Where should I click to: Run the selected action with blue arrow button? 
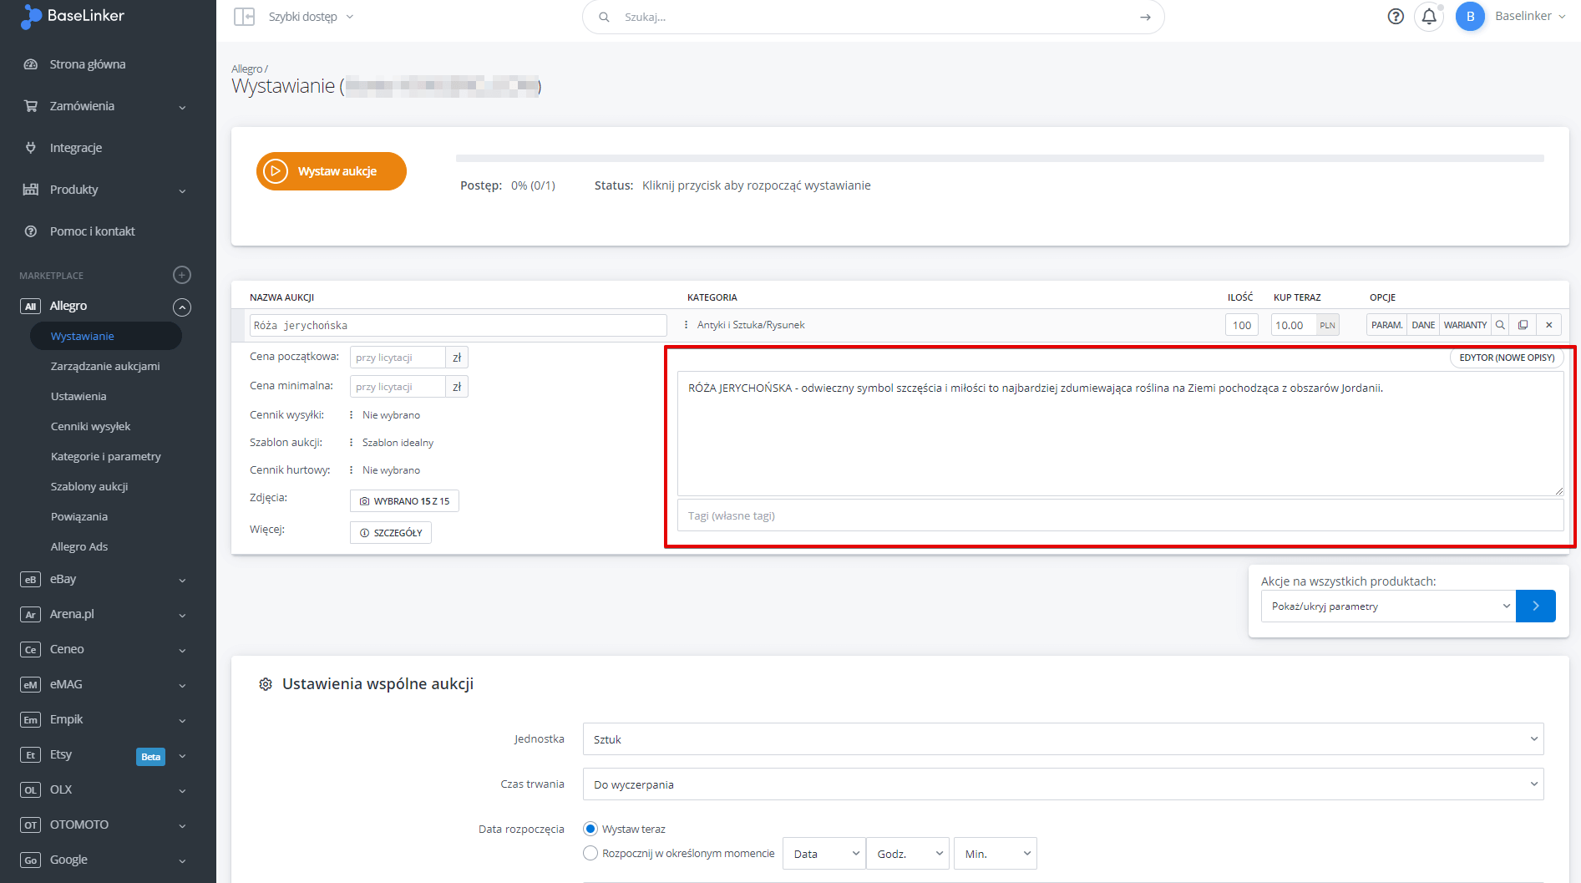[1536, 606]
